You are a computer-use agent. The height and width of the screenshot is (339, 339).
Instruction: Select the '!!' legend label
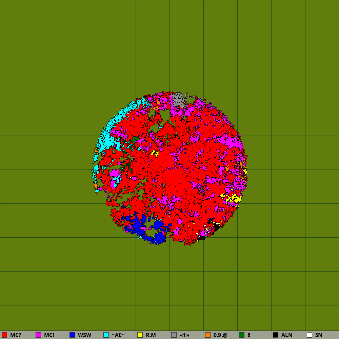pos(249,335)
